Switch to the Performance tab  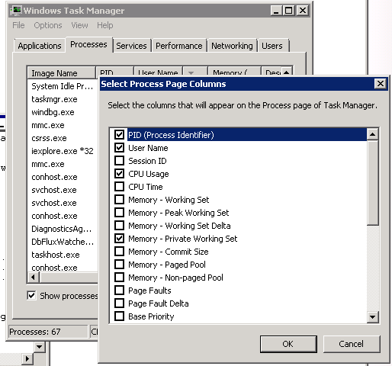tap(179, 46)
